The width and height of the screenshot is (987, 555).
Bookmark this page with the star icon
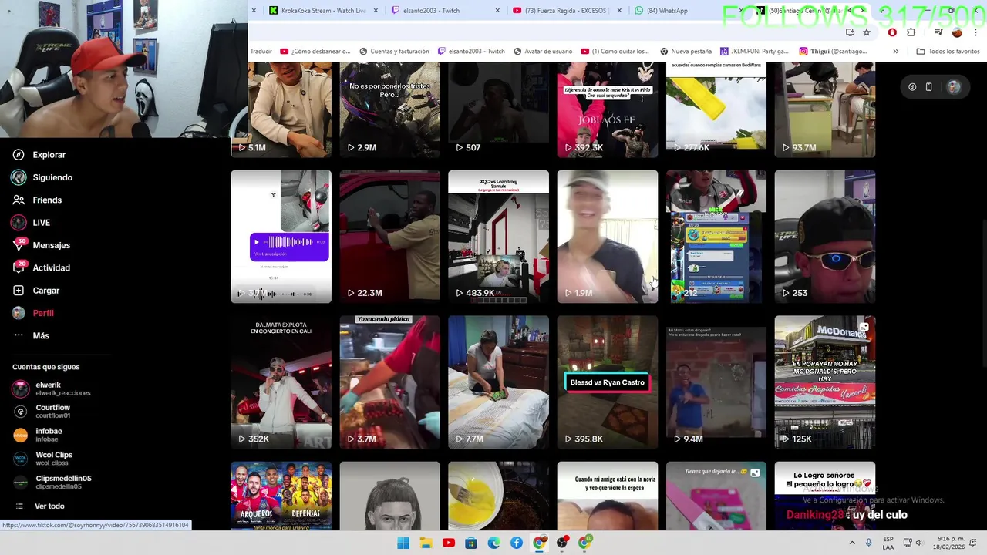click(x=867, y=32)
